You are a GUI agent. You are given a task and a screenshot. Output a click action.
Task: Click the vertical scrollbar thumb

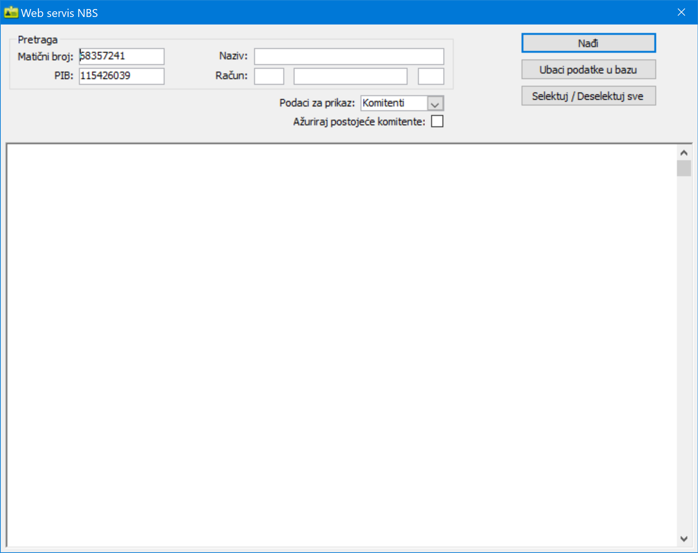click(x=684, y=168)
